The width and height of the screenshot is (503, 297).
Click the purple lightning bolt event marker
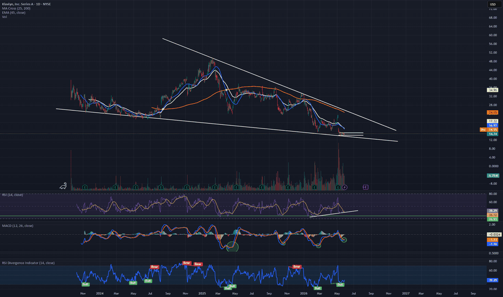tap(344, 187)
